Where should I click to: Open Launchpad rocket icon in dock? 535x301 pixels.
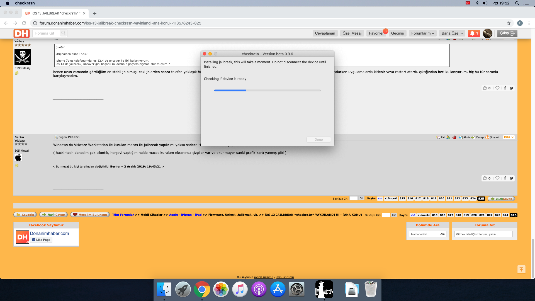tap(183, 290)
